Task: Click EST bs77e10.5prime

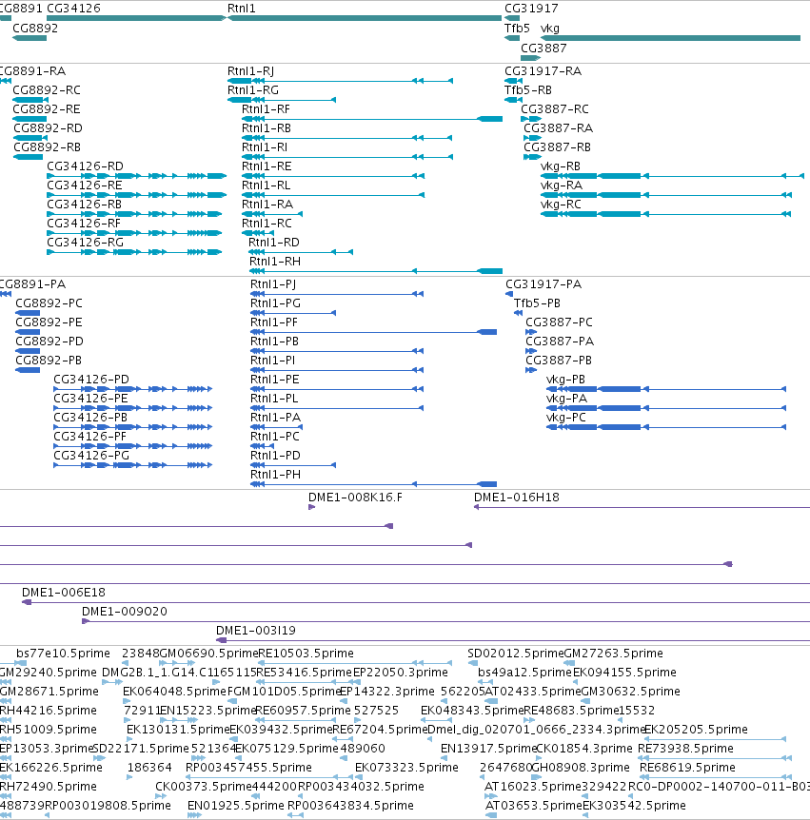Action: coord(63,654)
